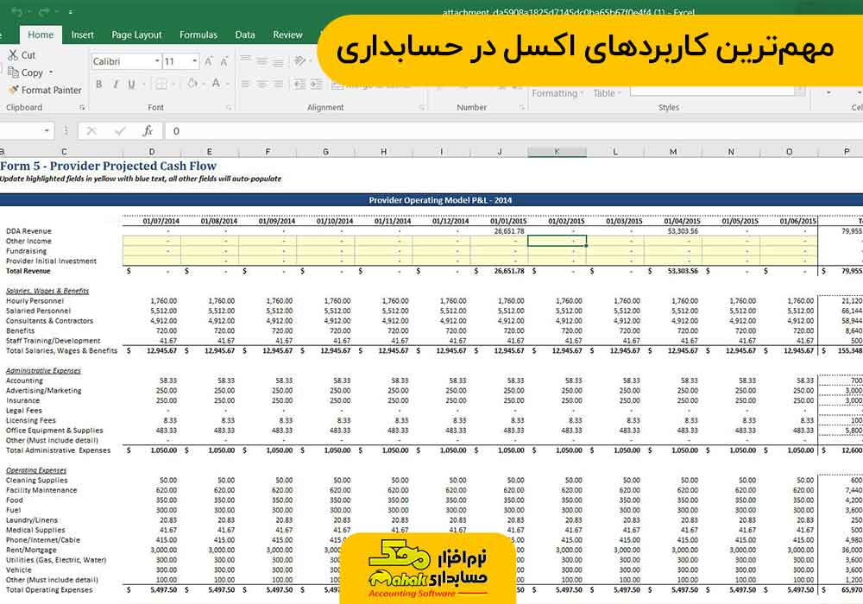The width and height of the screenshot is (863, 604).
Task: Apply borders with the Borders icon
Action: click(x=161, y=85)
